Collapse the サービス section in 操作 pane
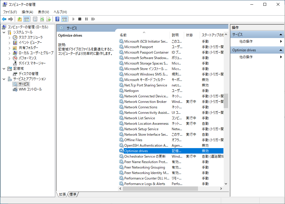Screen dimensions: 285x204 pos(281,34)
